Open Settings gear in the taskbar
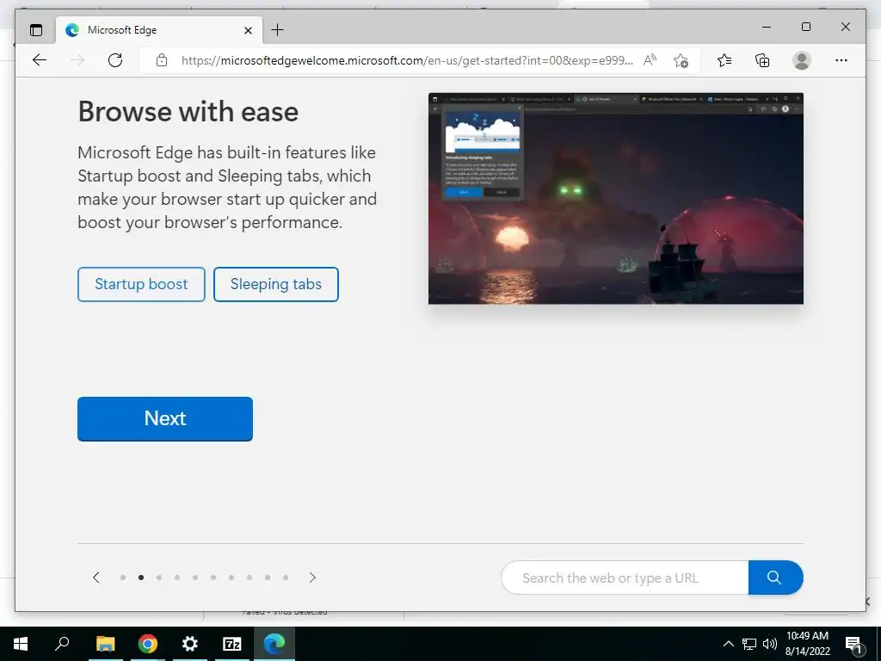This screenshot has height=661, width=881. coord(190,644)
